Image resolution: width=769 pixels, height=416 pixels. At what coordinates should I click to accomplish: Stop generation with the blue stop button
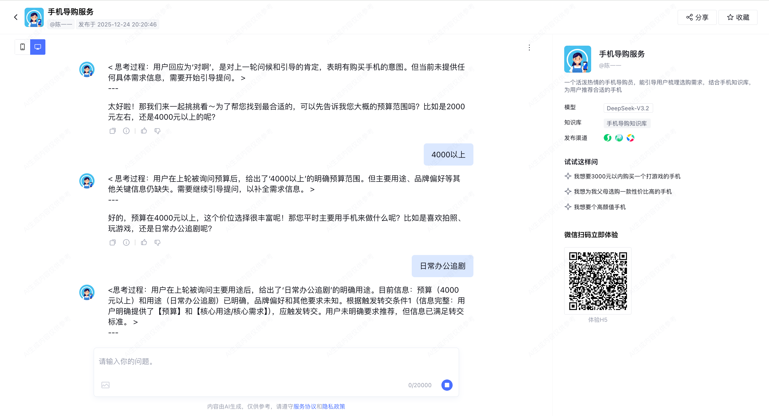[447, 385]
